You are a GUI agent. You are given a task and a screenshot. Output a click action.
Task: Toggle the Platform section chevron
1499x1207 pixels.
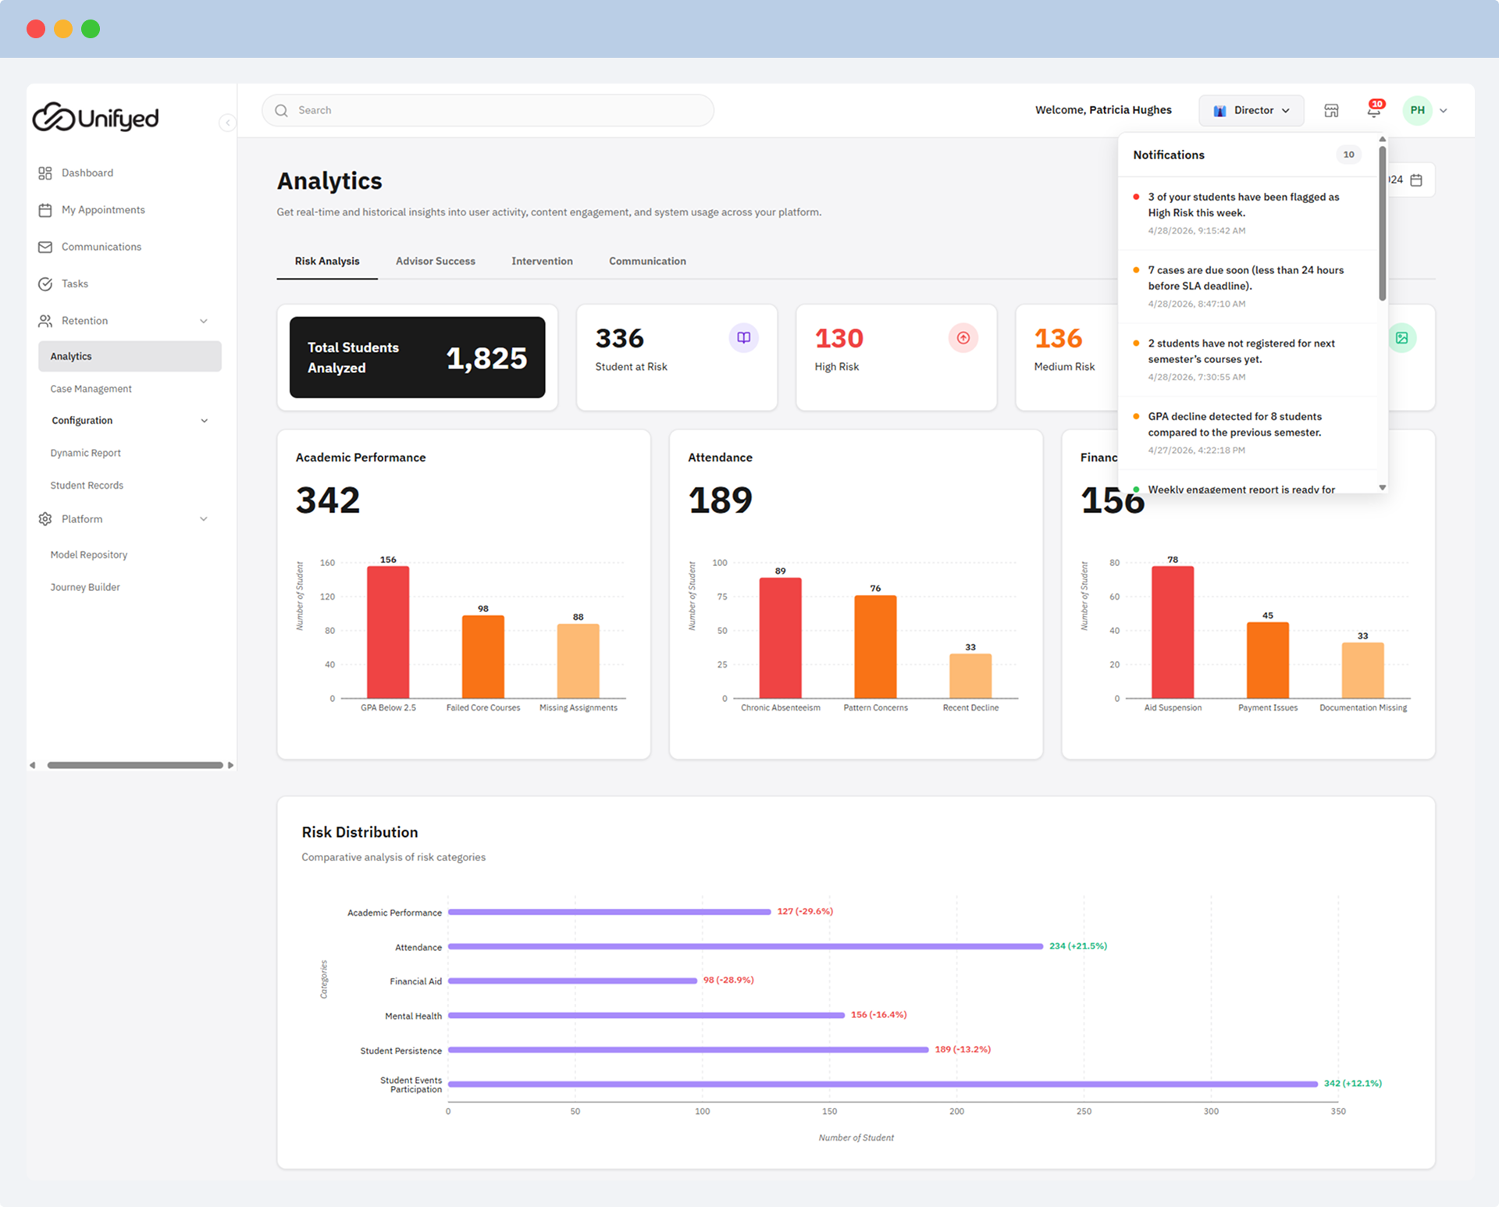coord(204,519)
